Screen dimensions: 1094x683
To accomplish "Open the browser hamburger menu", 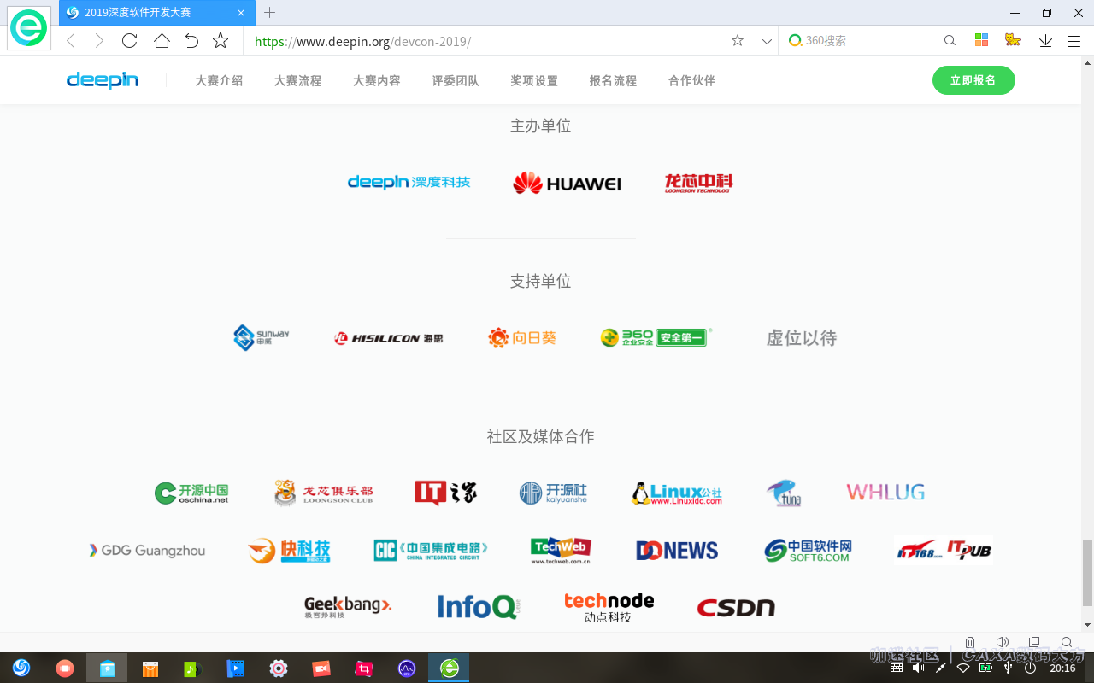I will [x=1074, y=41].
